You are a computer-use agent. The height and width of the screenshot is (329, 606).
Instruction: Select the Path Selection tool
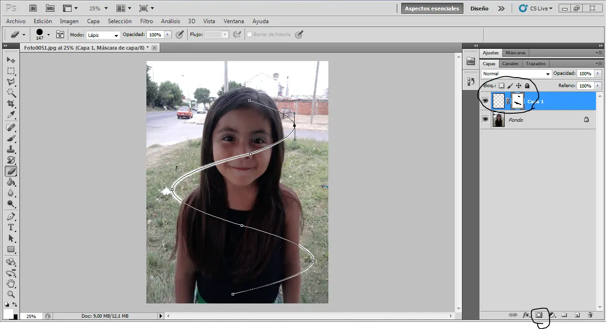[11, 238]
